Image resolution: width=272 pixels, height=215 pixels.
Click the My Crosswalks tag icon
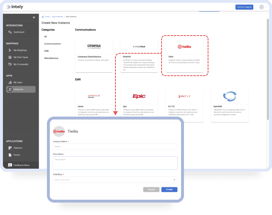[x=10, y=64]
